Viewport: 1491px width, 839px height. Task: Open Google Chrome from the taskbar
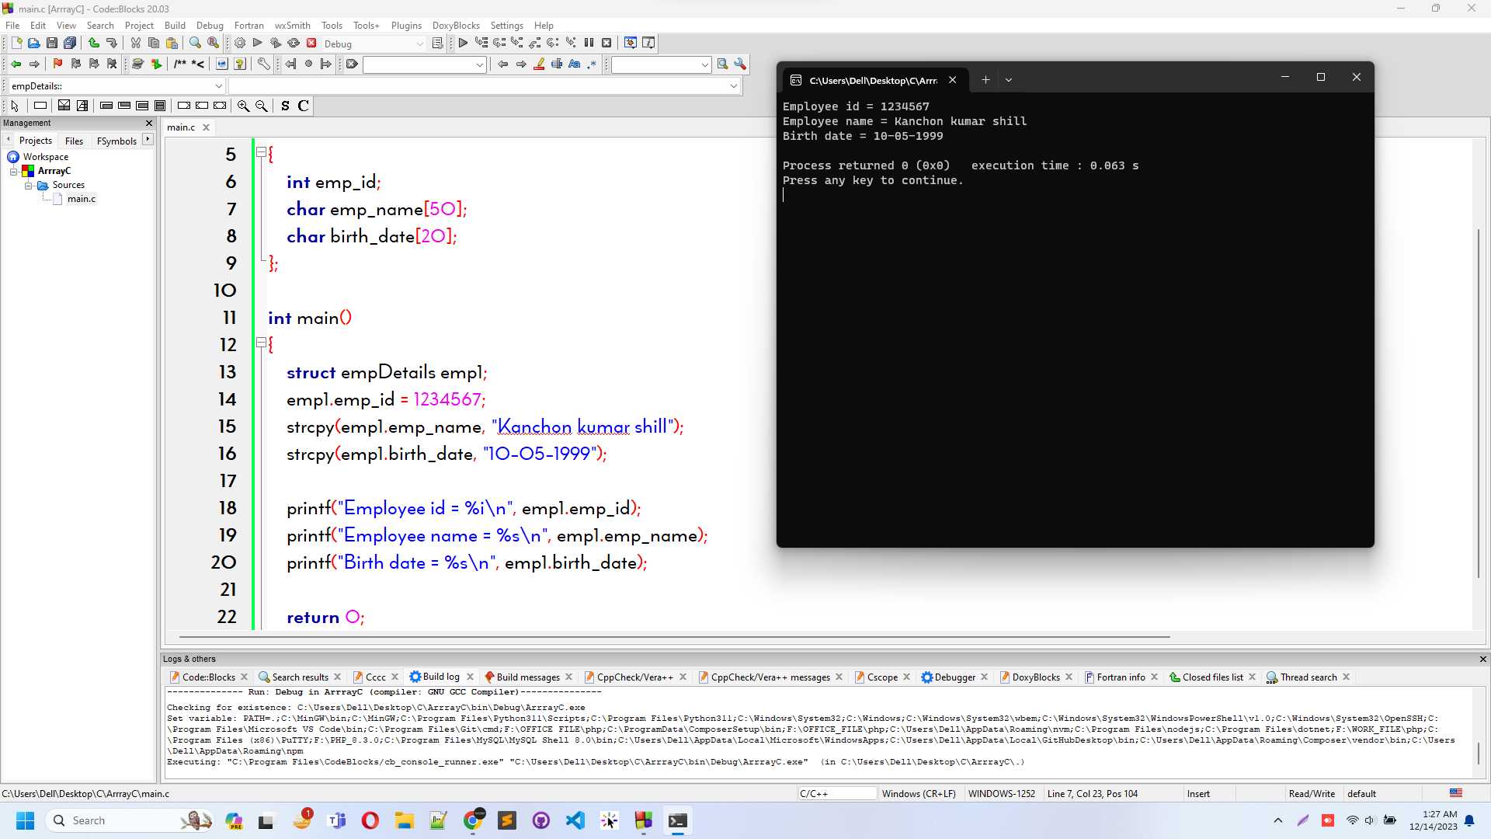(473, 820)
